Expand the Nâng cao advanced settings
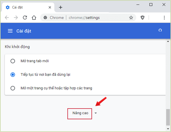Viewport: 171px width, 132px height. click(80, 113)
